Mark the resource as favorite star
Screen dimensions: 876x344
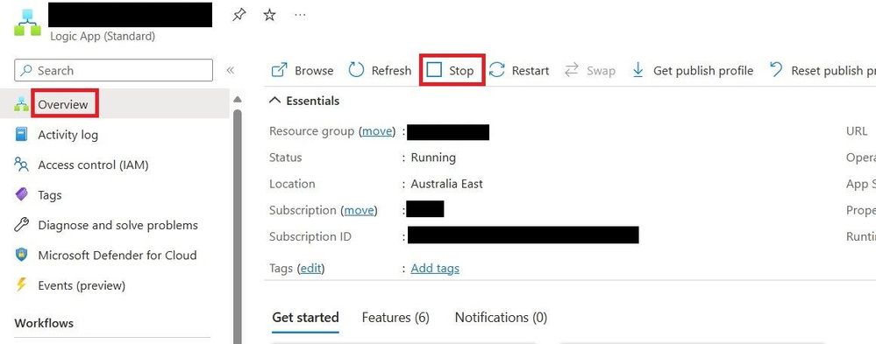[270, 15]
